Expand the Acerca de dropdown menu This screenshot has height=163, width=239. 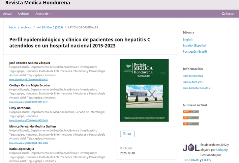[x=43, y=14]
